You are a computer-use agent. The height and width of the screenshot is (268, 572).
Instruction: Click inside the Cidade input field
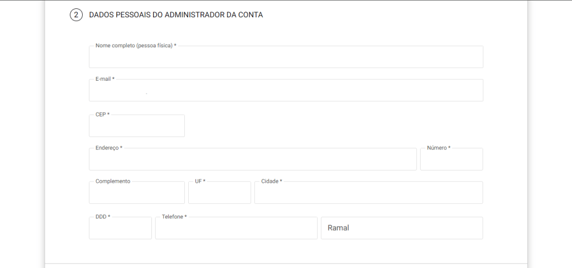click(x=368, y=194)
